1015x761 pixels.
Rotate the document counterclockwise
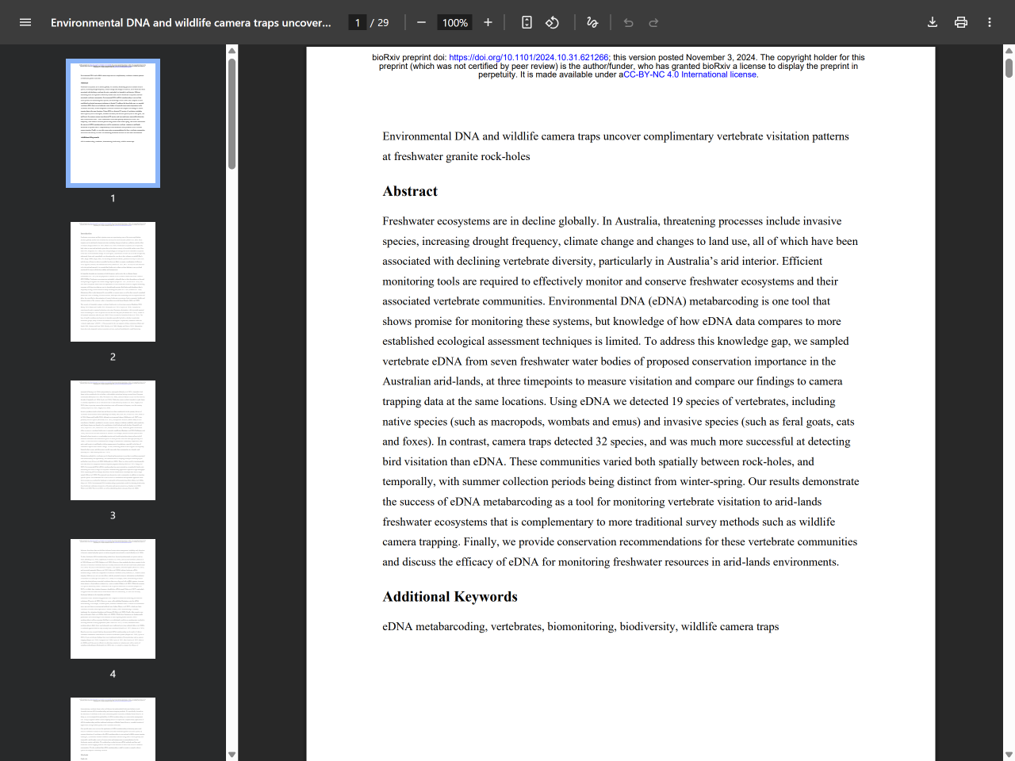click(x=553, y=22)
